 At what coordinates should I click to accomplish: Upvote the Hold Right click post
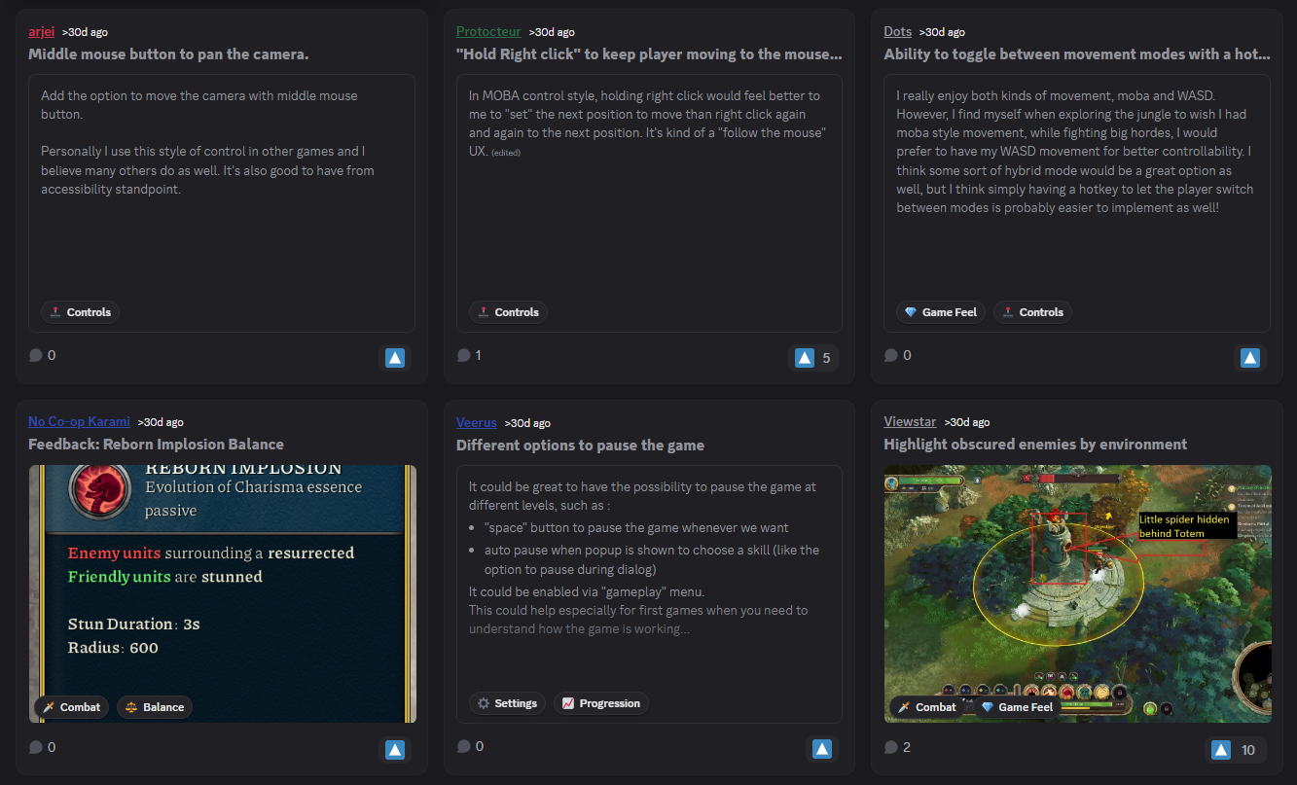[805, 358]
